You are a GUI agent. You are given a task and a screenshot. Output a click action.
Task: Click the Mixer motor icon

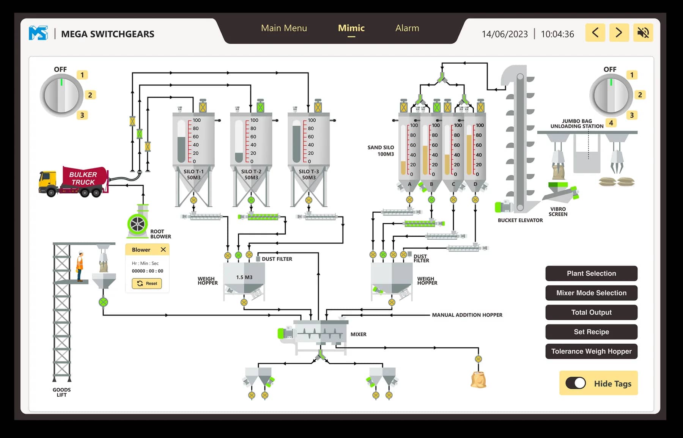(286, 334)
